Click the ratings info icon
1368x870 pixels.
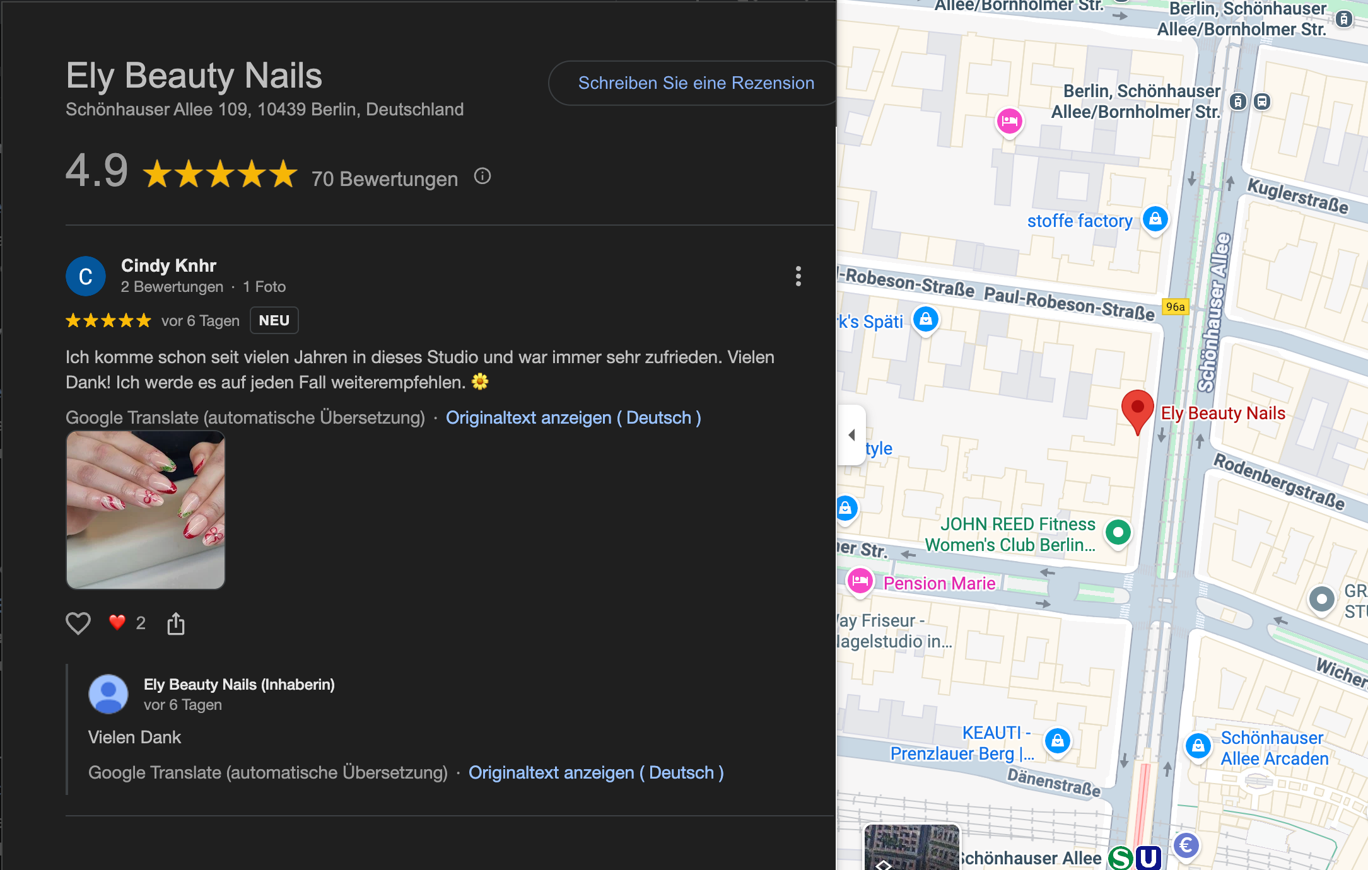[x=482, y=177]
